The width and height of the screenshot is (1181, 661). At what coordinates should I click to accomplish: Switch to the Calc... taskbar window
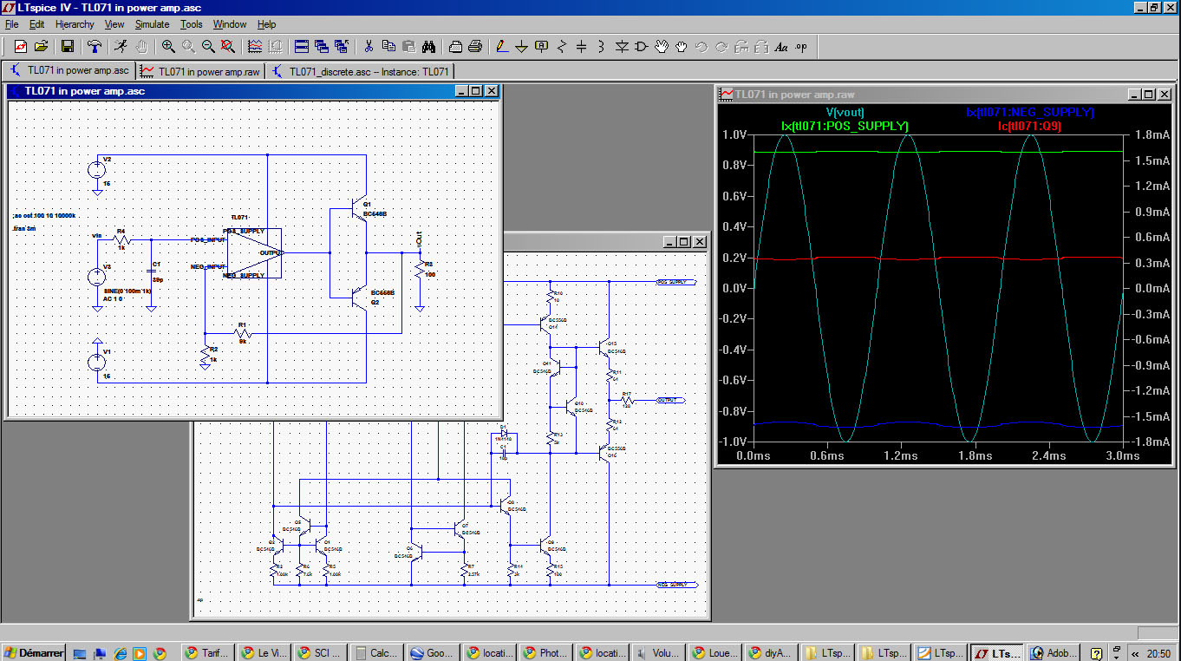(375, 652)
